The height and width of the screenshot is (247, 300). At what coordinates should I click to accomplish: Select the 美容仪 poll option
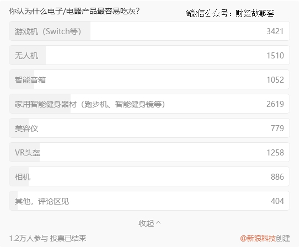tap(149, 128)
